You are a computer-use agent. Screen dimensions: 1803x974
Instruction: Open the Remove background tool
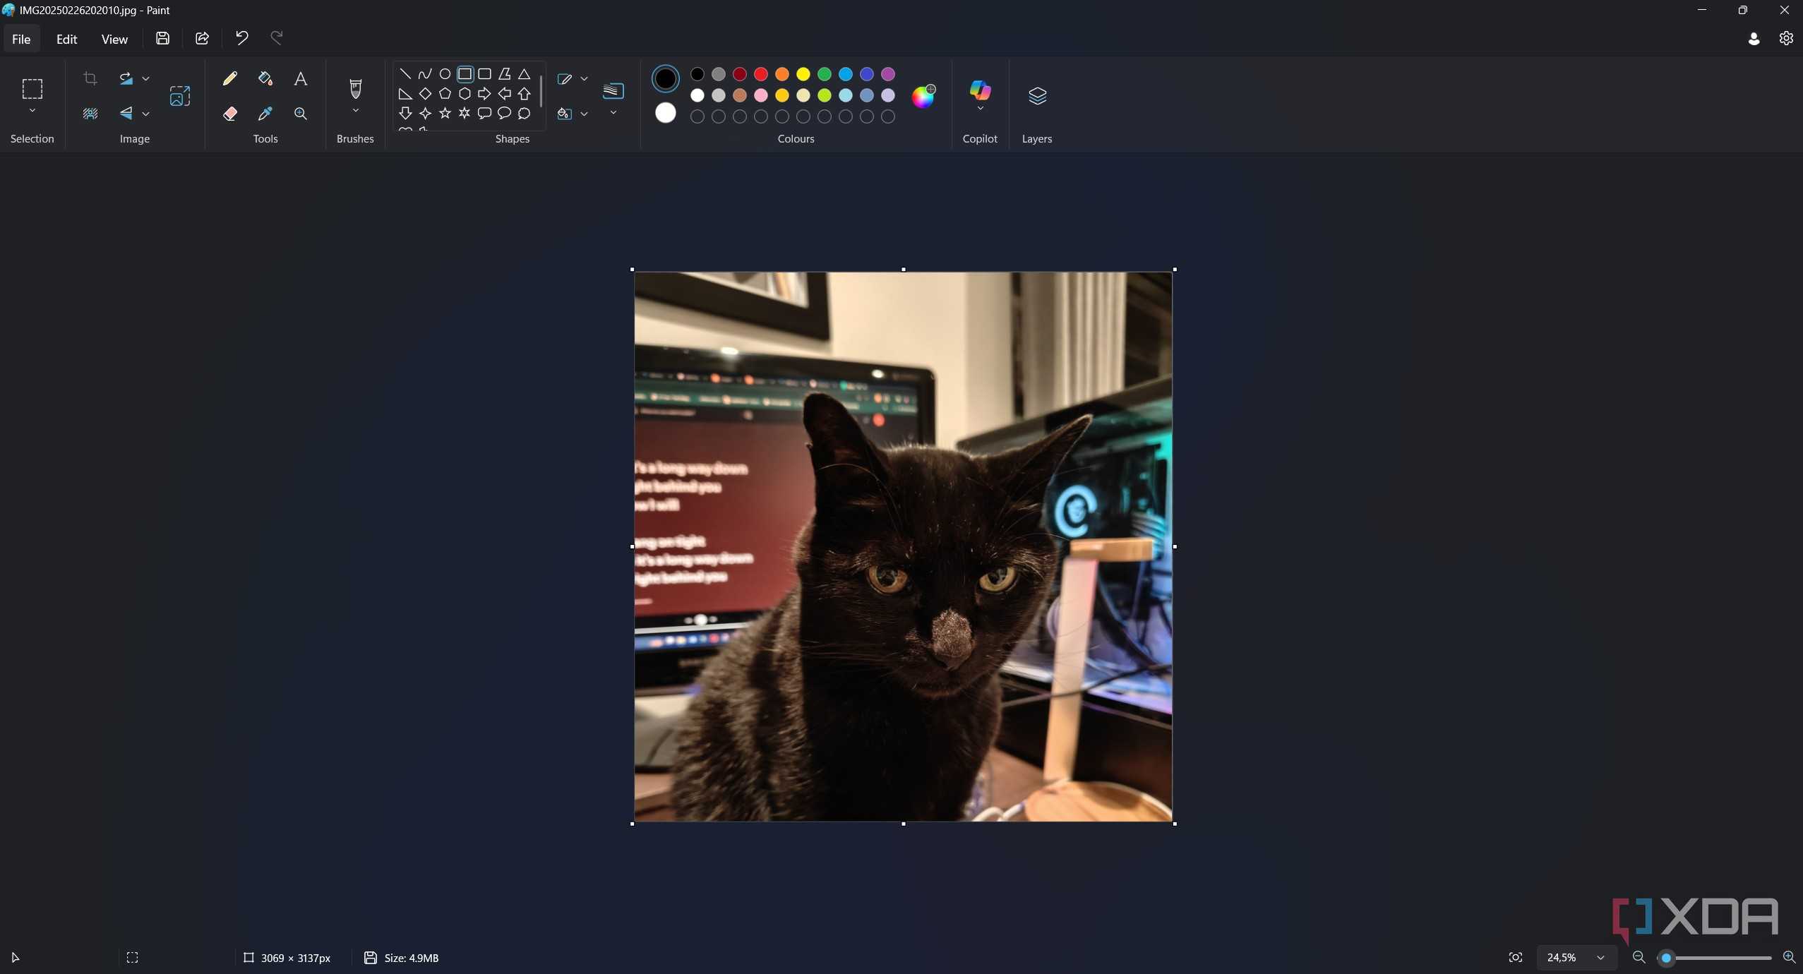coord(90,114)
